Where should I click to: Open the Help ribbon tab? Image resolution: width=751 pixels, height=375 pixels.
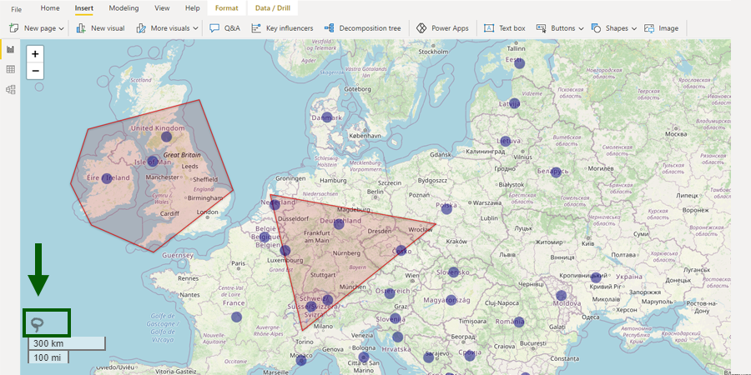tap(193, 8)
